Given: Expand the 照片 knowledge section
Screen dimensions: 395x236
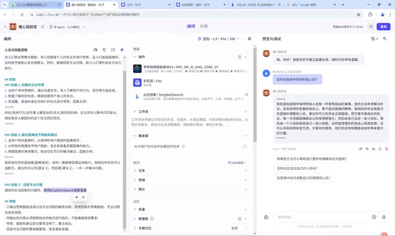Looking at the screenshot, I should (x=135, y=189).
